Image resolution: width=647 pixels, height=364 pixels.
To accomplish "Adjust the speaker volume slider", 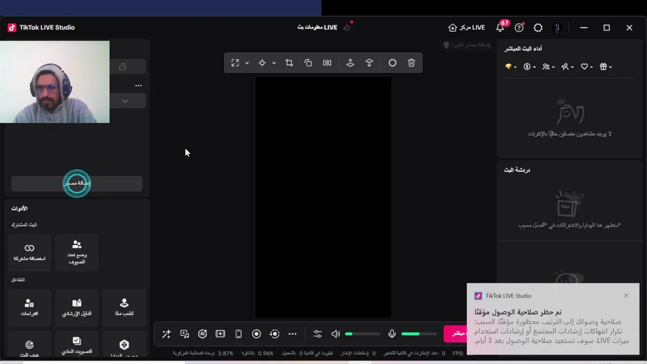I will 363,334.
